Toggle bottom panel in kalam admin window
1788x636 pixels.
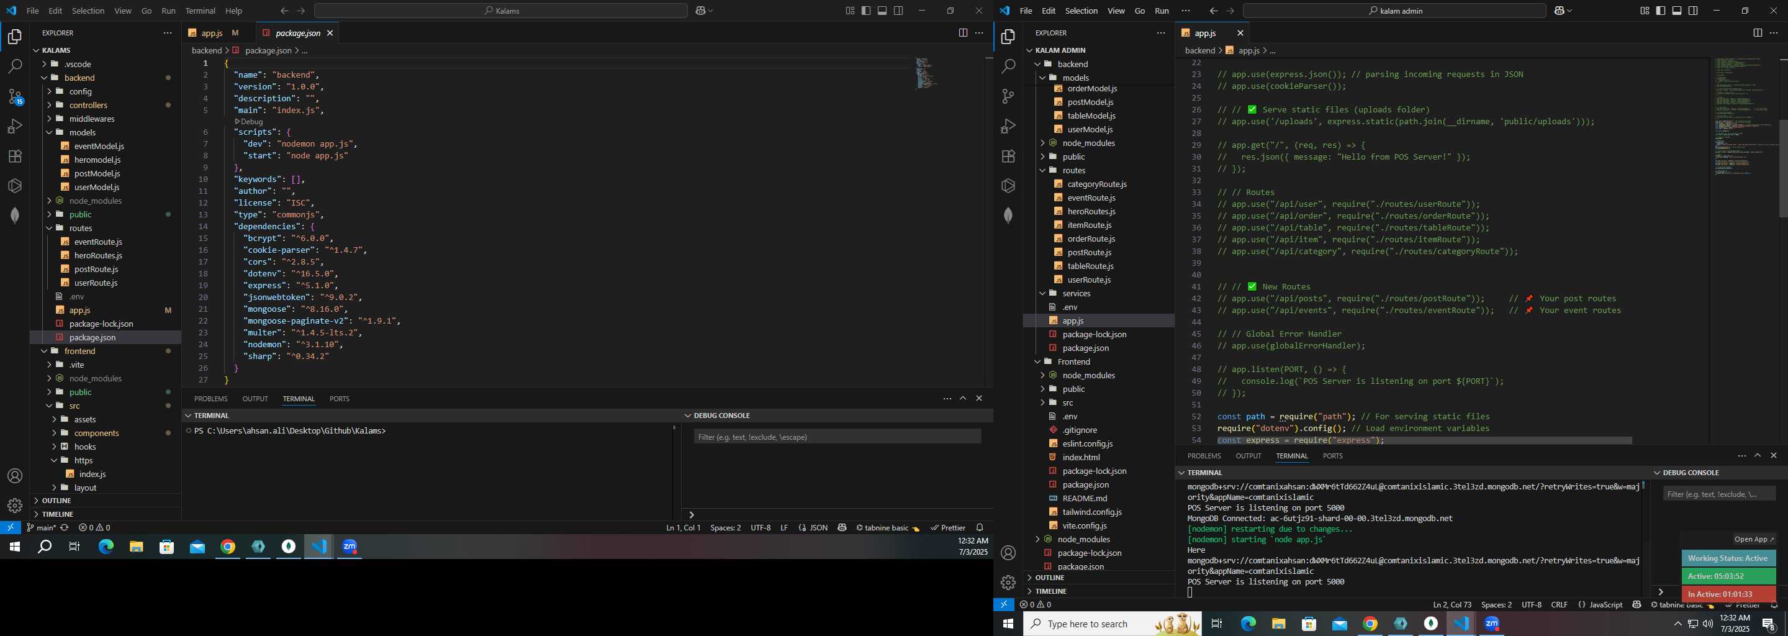1677,11
